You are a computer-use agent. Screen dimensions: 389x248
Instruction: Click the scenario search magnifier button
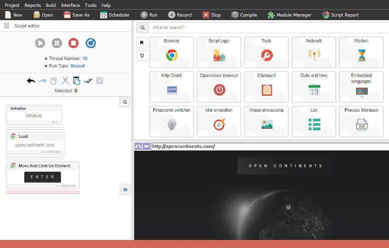pyautogui.click(x=125, y=102)
